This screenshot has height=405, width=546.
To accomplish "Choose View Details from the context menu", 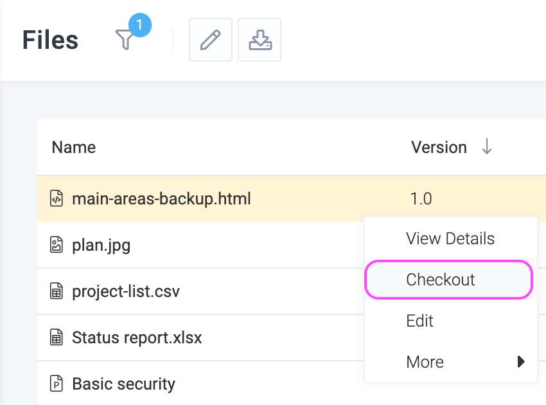I will tap(450, 239).
